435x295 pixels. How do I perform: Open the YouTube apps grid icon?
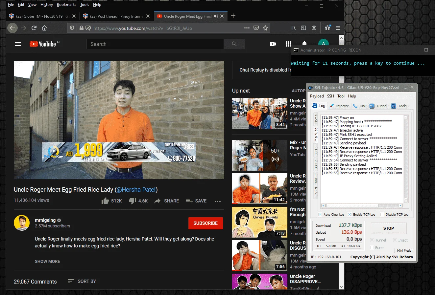[289, 44]
